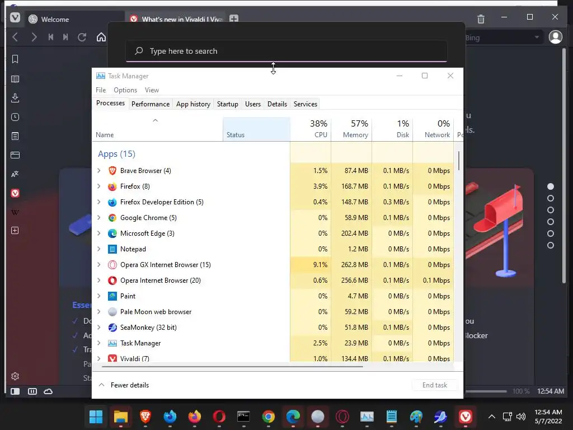The image size is (573, 430).
Task: Add a new web panel in Vivaldi
Action: click(x=15, y=230)
